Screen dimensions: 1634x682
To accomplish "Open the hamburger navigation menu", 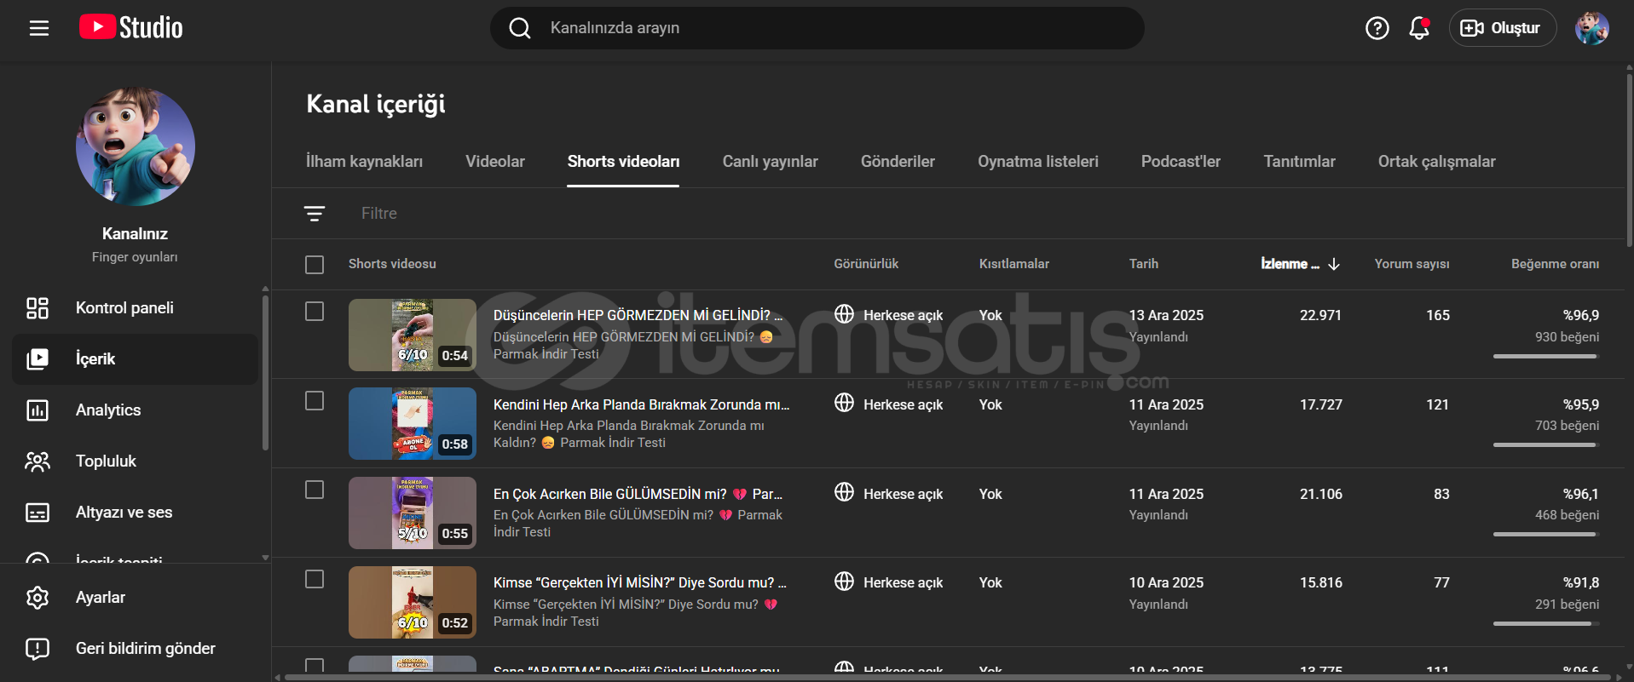I will (x=39, y=28).
